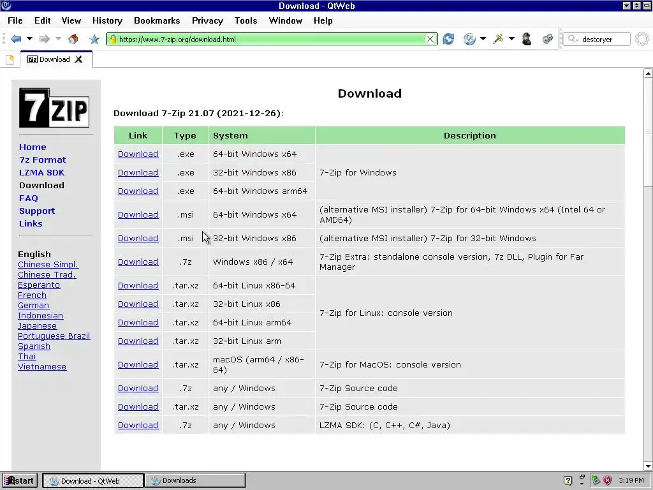
Task: Open the settings gears icon
Action: (x=548, y=39)
